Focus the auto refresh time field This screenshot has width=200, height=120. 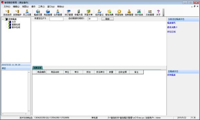(92, 19)
